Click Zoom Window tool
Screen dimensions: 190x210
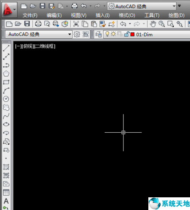[171, 24]
